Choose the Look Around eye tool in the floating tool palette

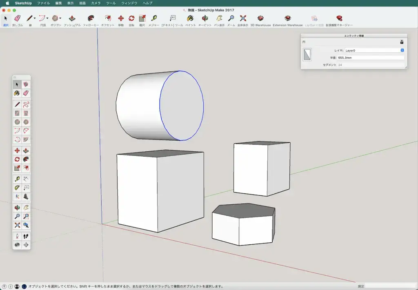[x=17, y=245]
